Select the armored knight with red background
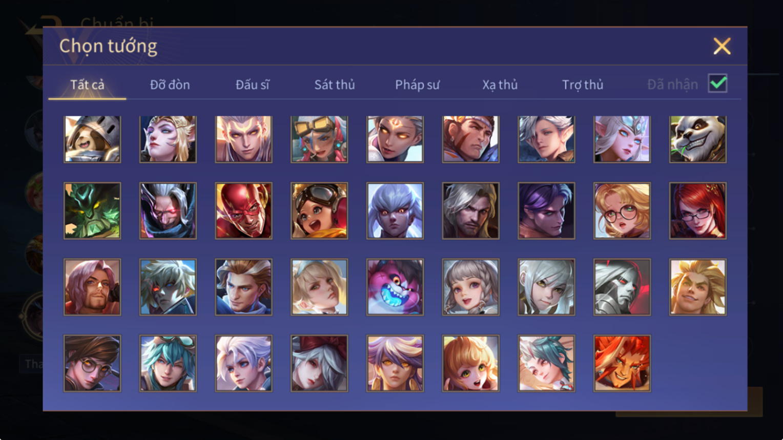This screenshot has height=440, width=783. 622,287
